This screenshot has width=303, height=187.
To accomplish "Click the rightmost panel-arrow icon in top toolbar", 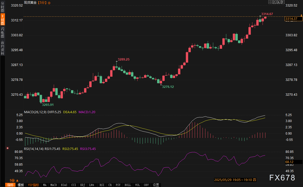I will point(282,2).
